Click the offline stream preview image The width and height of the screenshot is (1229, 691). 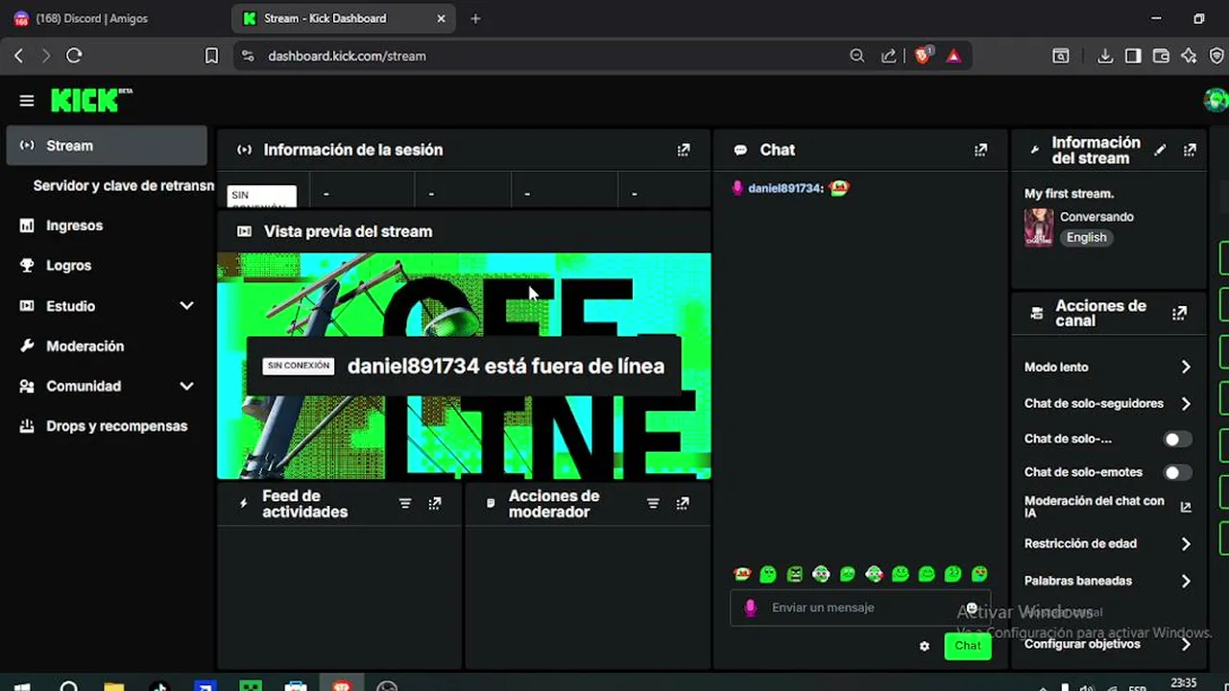[x=464, y=366]
